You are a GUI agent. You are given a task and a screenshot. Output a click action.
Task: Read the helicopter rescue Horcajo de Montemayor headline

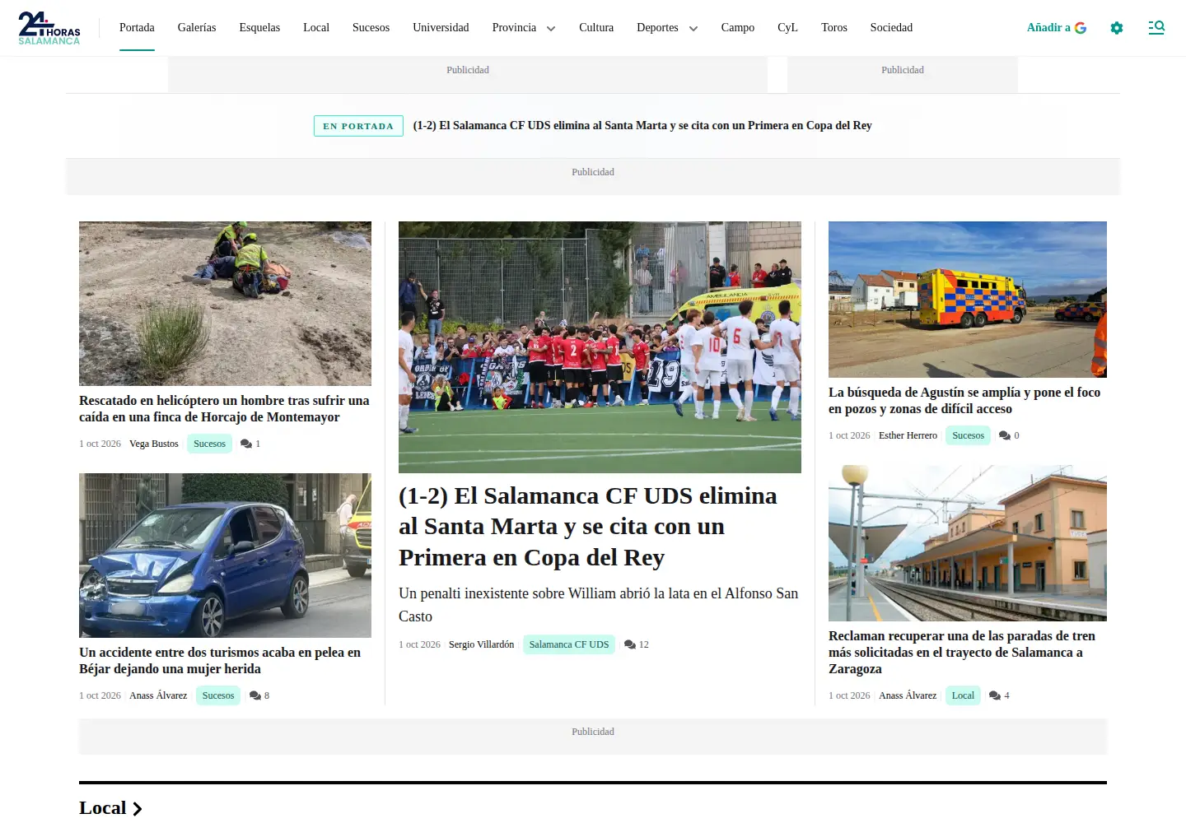pos(224,409)
